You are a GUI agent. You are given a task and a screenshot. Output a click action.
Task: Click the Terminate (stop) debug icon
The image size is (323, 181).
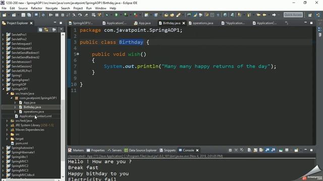(x=63, y=15)
